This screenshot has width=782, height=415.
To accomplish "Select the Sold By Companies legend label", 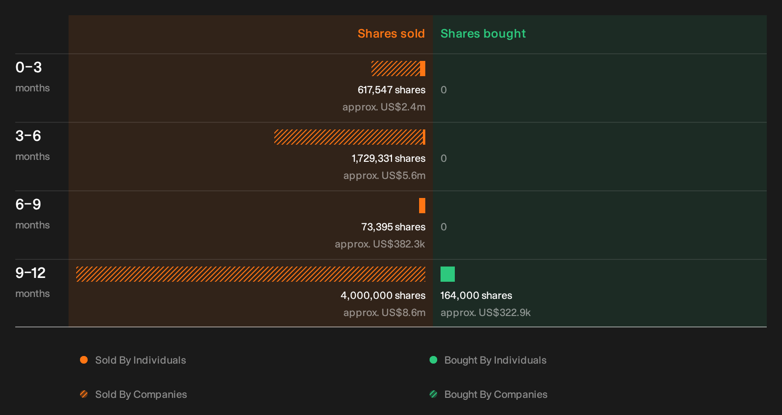I will [x=141, y=395].
